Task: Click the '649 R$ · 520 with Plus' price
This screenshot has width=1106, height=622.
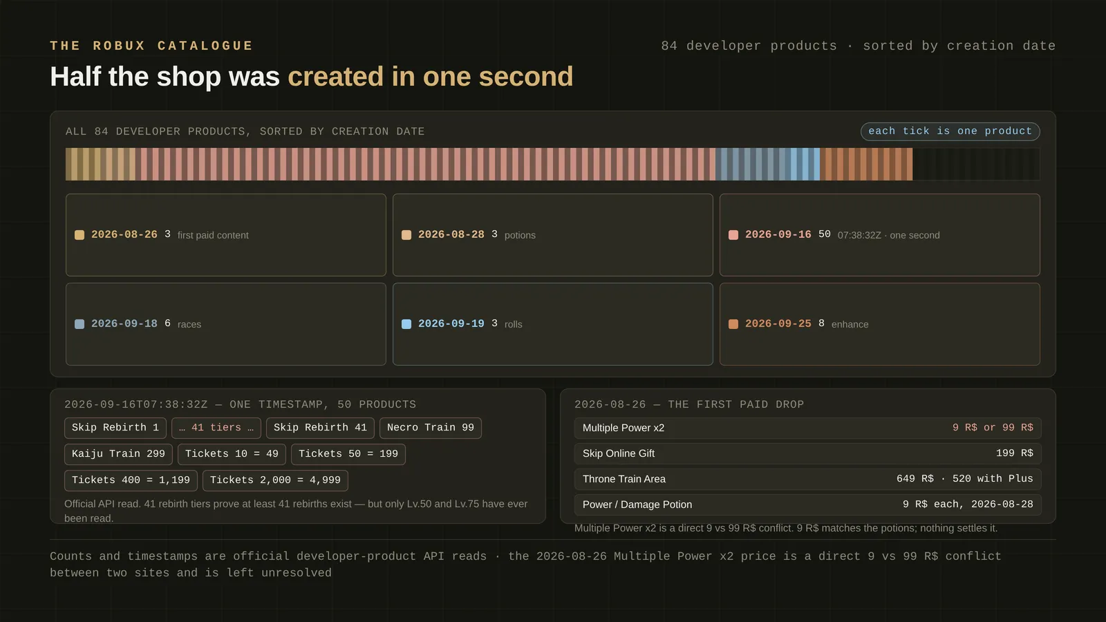Action: coord(965,479)
